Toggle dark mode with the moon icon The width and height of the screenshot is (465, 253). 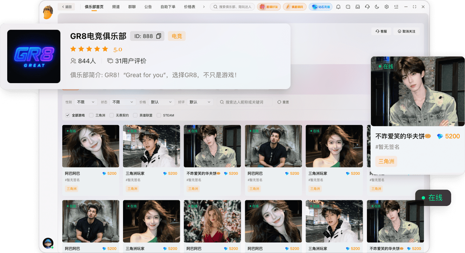[377, 7]
